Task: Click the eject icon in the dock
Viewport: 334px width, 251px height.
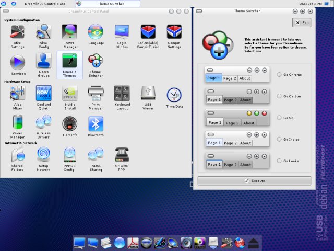Action: tap(253, 243)
